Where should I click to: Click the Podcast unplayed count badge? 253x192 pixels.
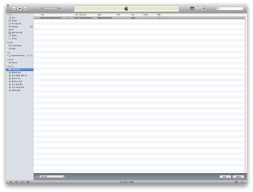(31, 26)
